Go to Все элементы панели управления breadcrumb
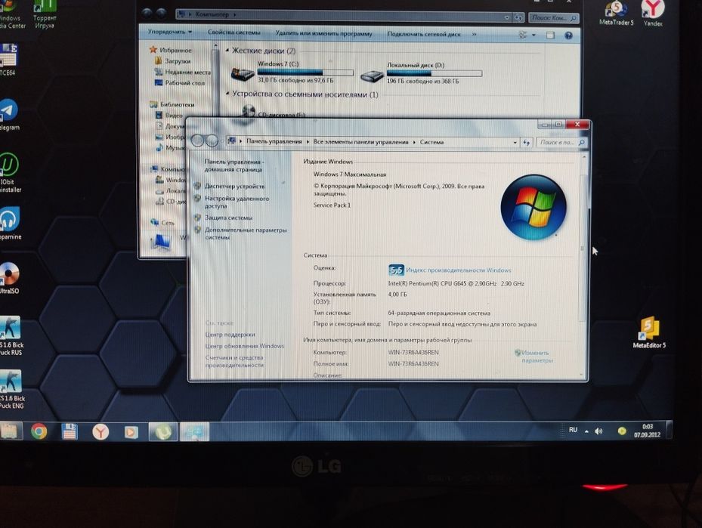The image size is (702, 528). [361, 142]
